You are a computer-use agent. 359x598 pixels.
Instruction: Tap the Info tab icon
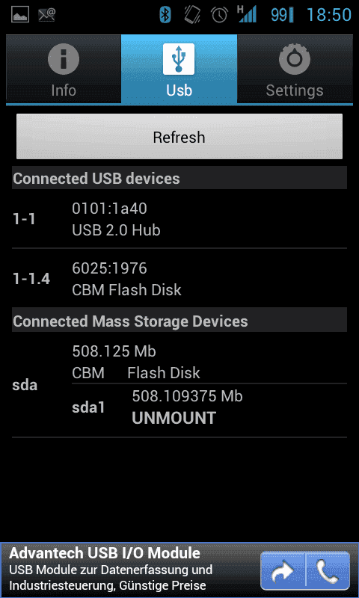click(x=64, y=59)
